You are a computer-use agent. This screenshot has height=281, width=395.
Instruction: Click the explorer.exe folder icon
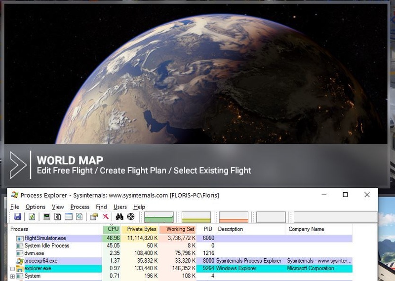20,268
